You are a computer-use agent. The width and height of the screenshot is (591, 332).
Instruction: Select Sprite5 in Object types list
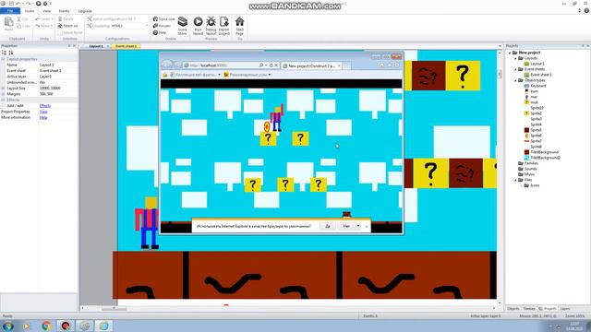point(533,130)
